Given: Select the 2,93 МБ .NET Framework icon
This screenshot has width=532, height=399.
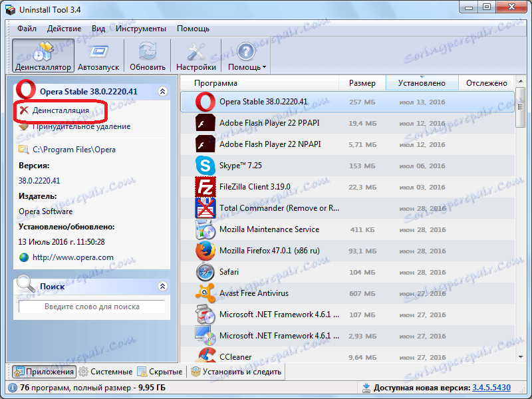Looking at the screenshot, I should 205,336.
